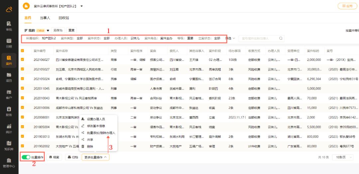Expand the 更多批量操作 dropdown
The height and width of the screenshot is (174, 359).
pos(95,157)
